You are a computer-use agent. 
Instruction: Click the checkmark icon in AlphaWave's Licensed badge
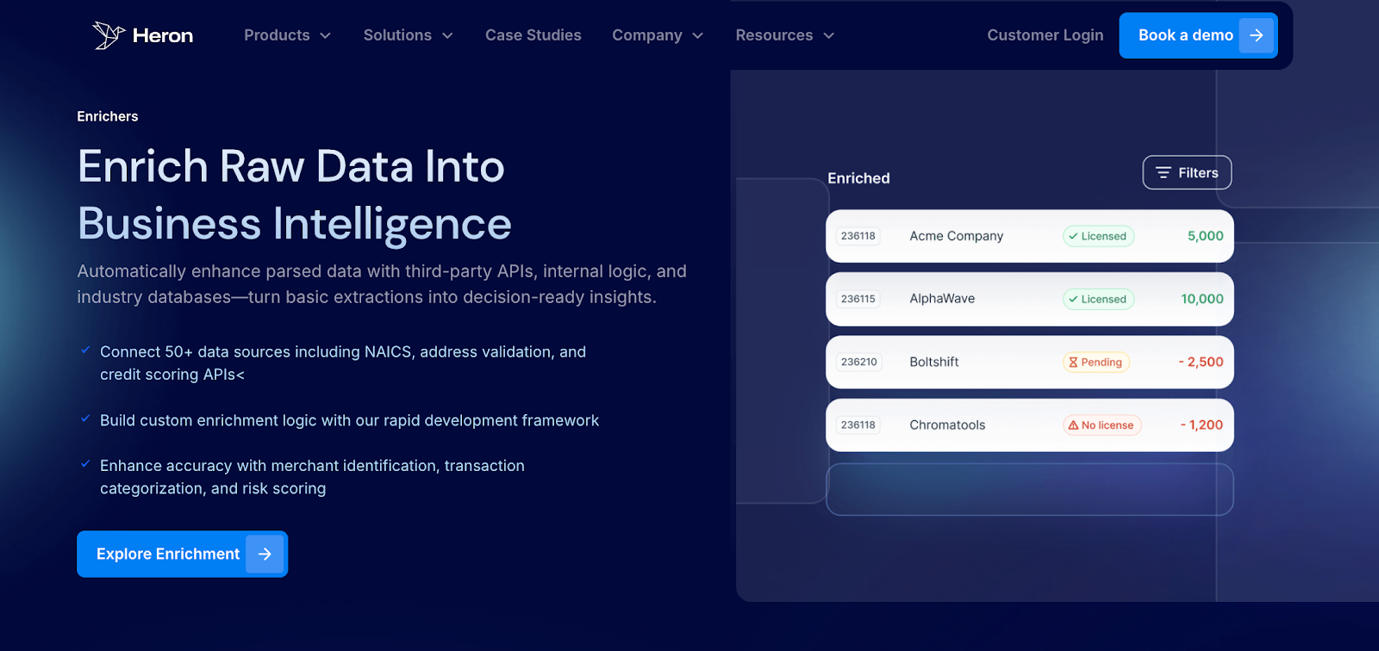pos(1073,299)
